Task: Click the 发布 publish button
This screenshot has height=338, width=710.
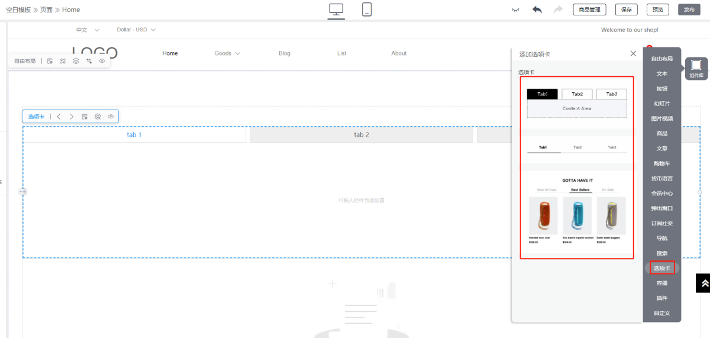Action: tap(689, 9)
